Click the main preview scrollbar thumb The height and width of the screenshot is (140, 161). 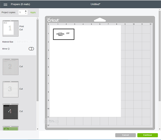[x=160, y=56]
